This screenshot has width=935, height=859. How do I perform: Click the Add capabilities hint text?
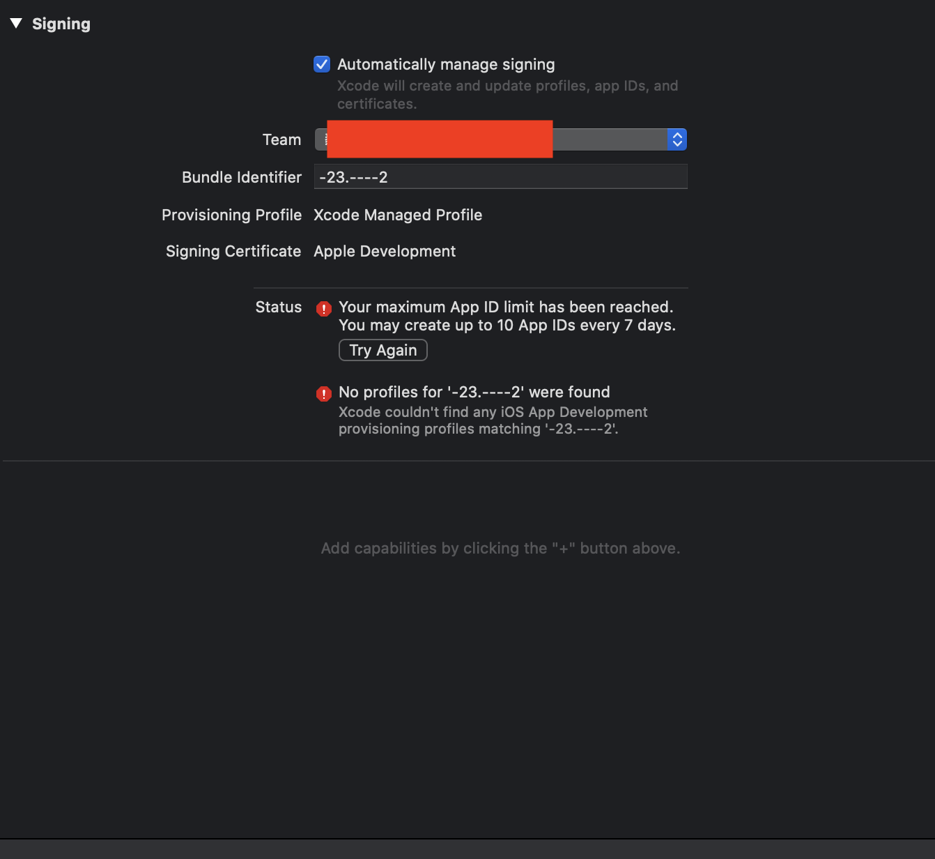point(500,548)
